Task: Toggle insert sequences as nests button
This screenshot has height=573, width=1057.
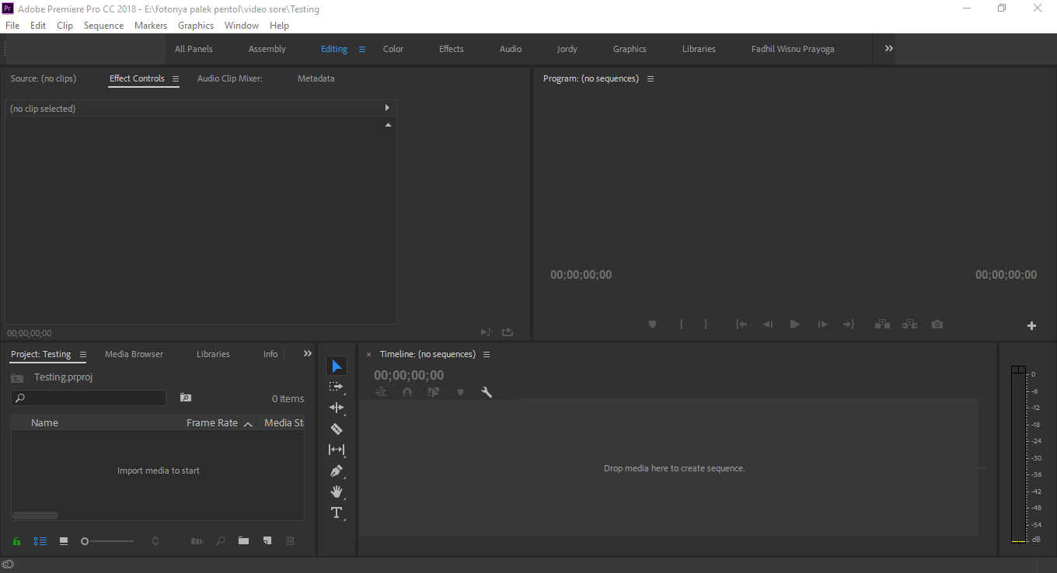Action: (x=381, y=392)
